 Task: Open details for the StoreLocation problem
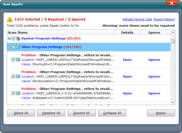click(x=127, y=76)
